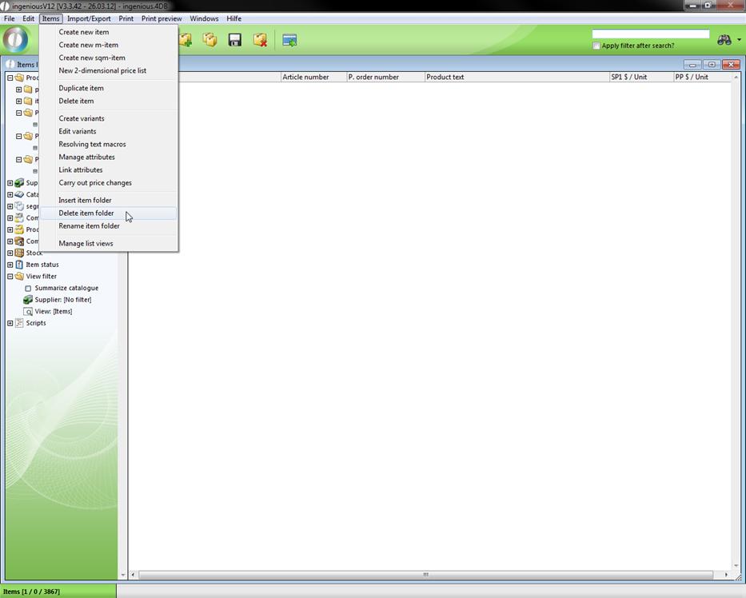Collapse the View filter node
The height and width of the screenshot is (598, 746).
click(x=10, y=277)
